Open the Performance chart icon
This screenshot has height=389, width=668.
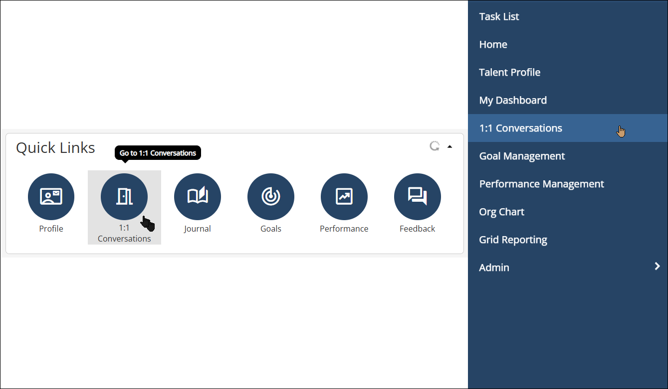pyautogui.click(x=344, y=197)
